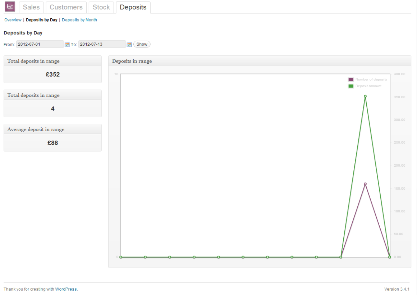Select the Deposits by Day view

(41, 20)
